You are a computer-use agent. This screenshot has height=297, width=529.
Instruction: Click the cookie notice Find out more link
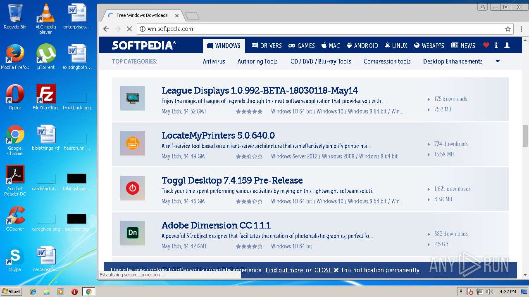[x=284, y=270]
